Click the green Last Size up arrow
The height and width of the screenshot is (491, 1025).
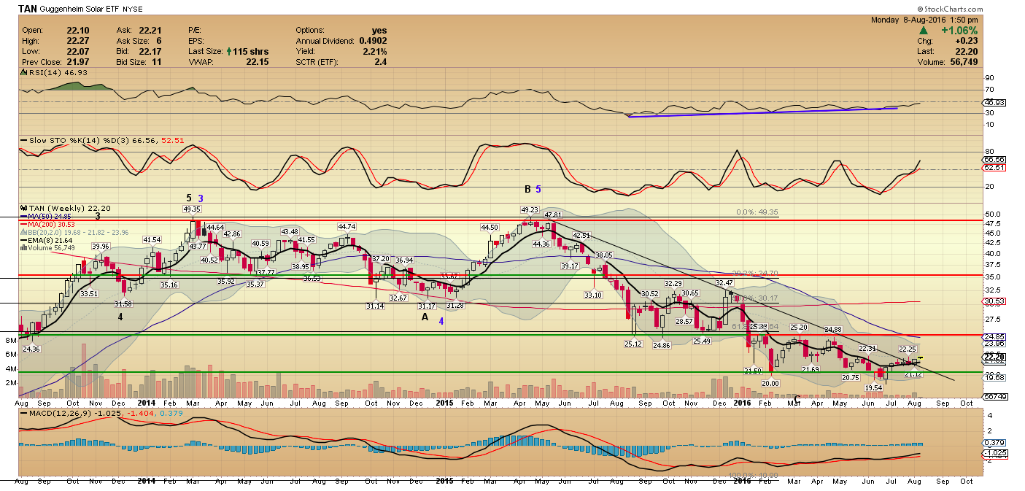228,52
